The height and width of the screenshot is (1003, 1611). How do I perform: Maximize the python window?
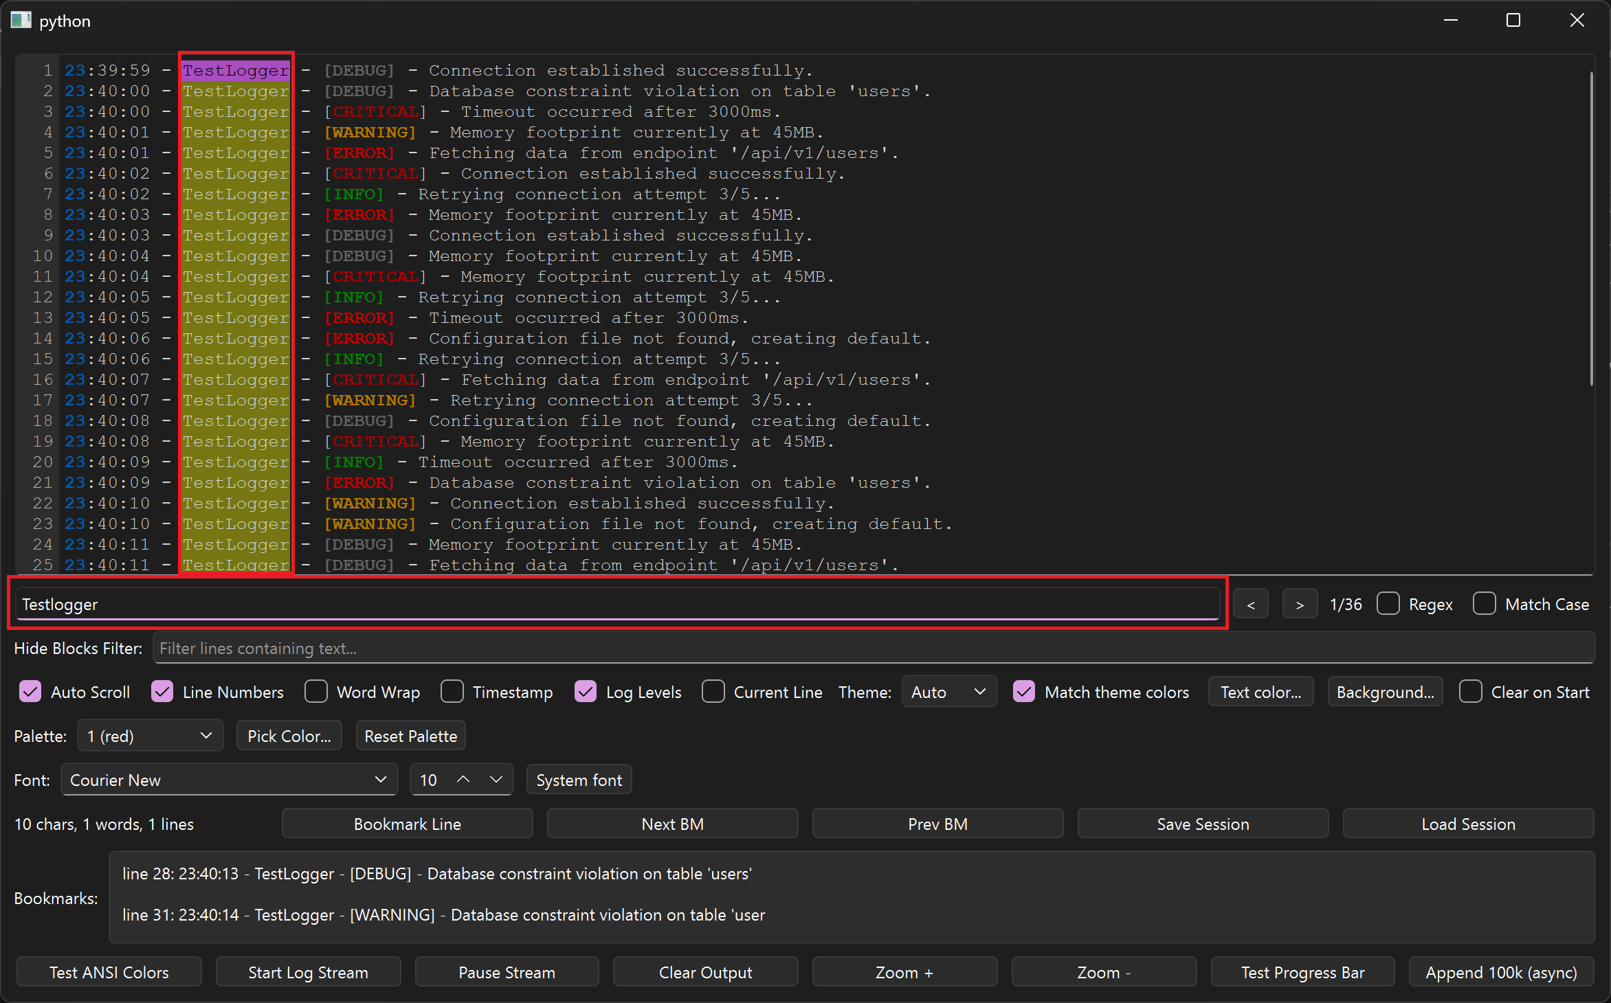1513,21
